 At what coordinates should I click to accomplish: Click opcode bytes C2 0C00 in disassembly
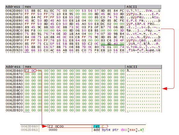coord(56,126)
